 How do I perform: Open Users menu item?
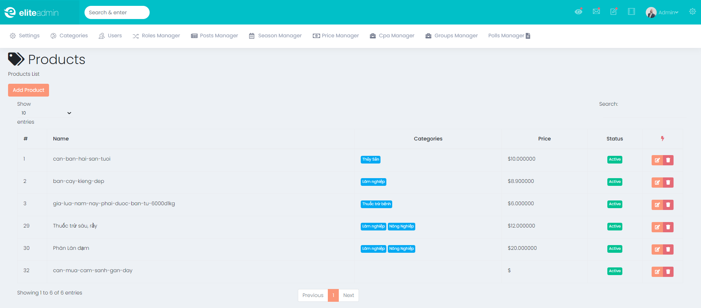pyautogui.click(x=110, y=35)
